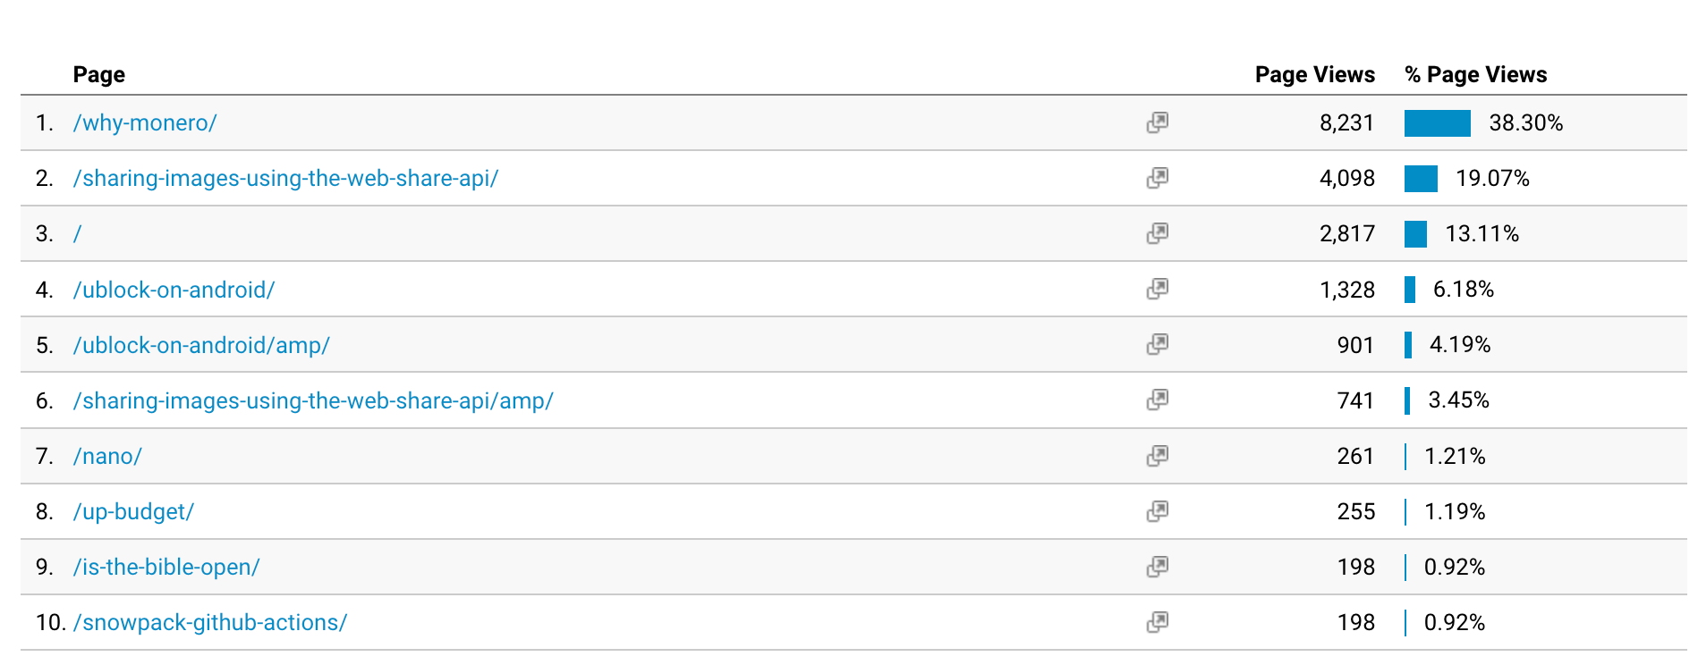Open /up-budget/ page via external-link icon
Viewport: 1698px width, 665px height.
[x=1157, y=511]
